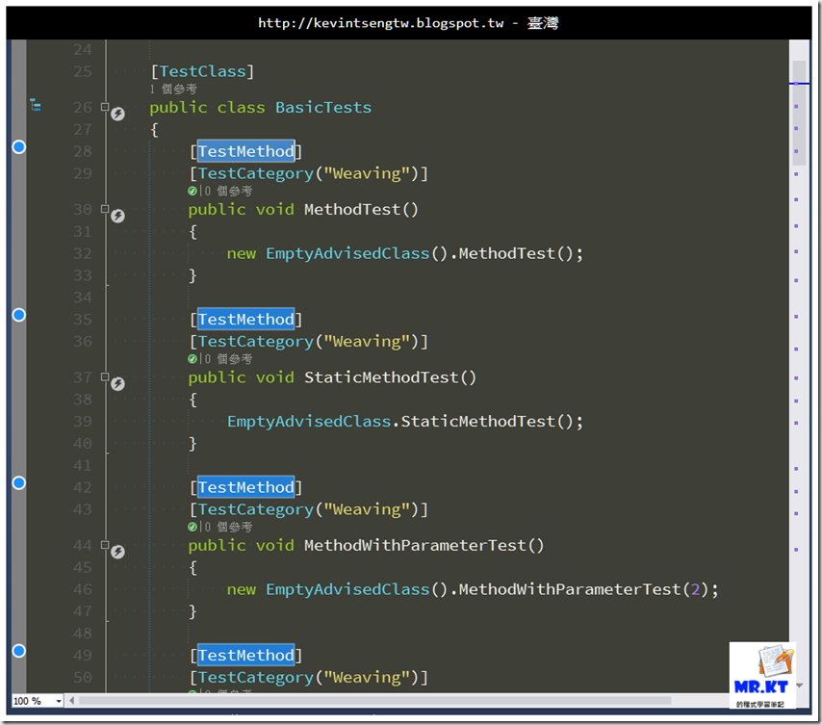
Task: Click the parameter value 2 on line 46
Action: 695,589
